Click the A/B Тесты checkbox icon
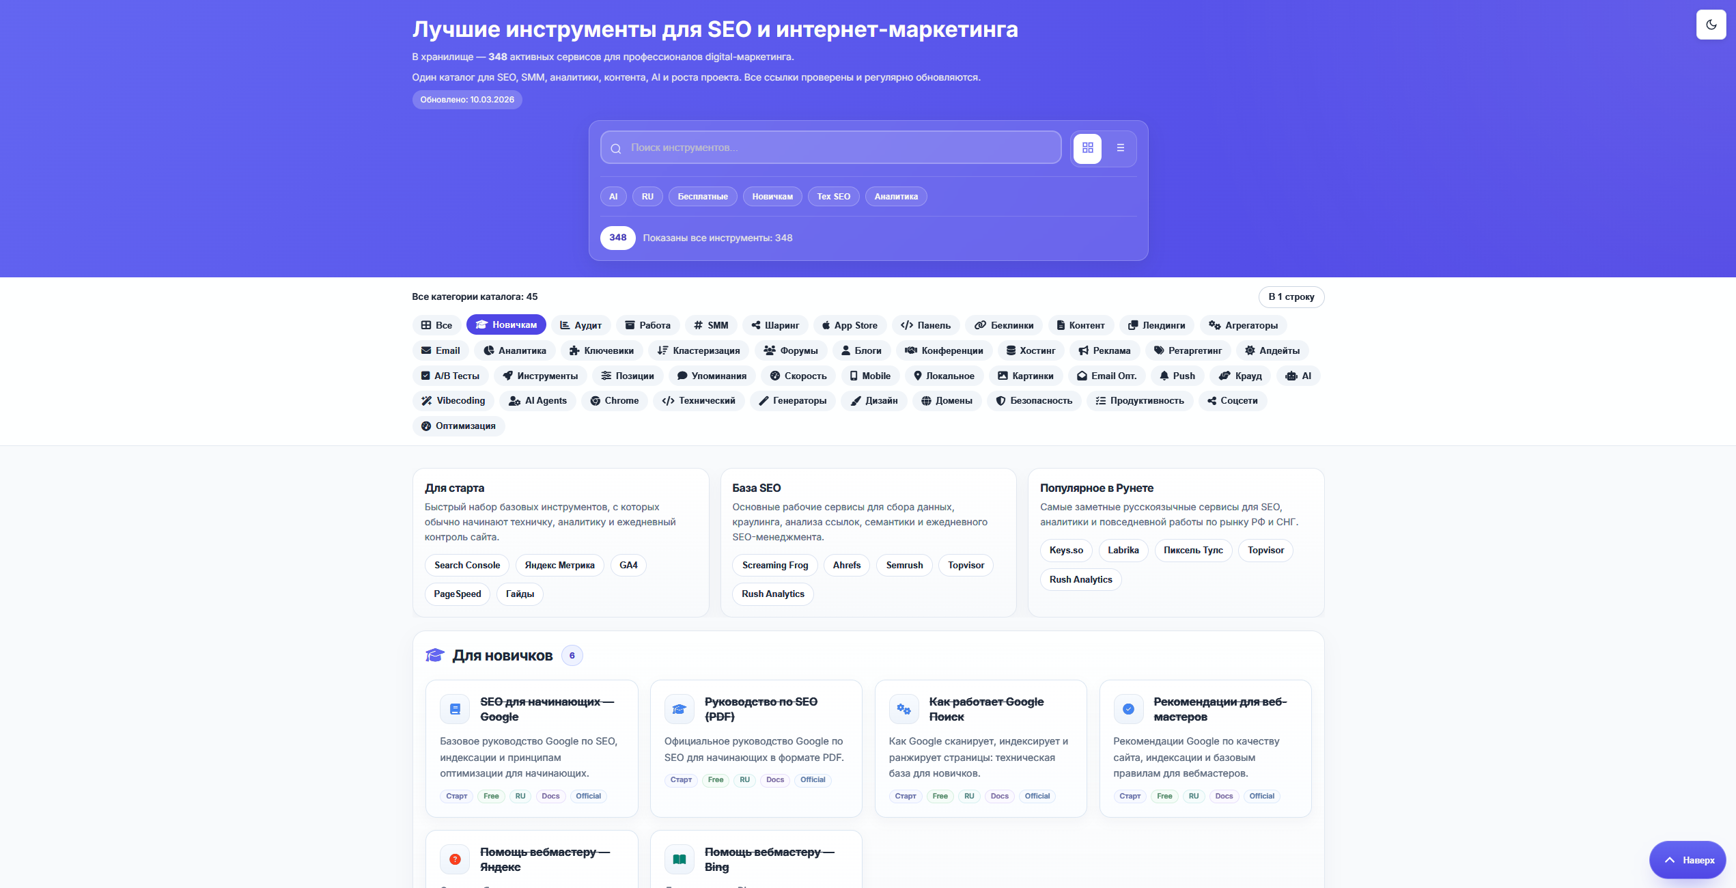This screenshot has width=1736, height=888. tap(425, 376)
